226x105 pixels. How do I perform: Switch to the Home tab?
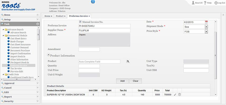[48, 16]
